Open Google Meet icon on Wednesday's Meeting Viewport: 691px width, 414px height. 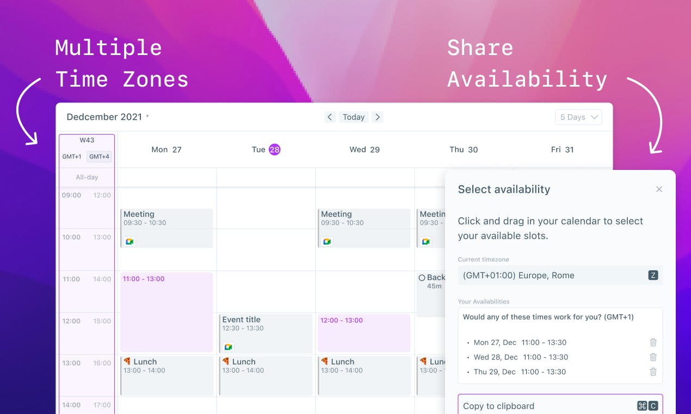click(327, 241)
